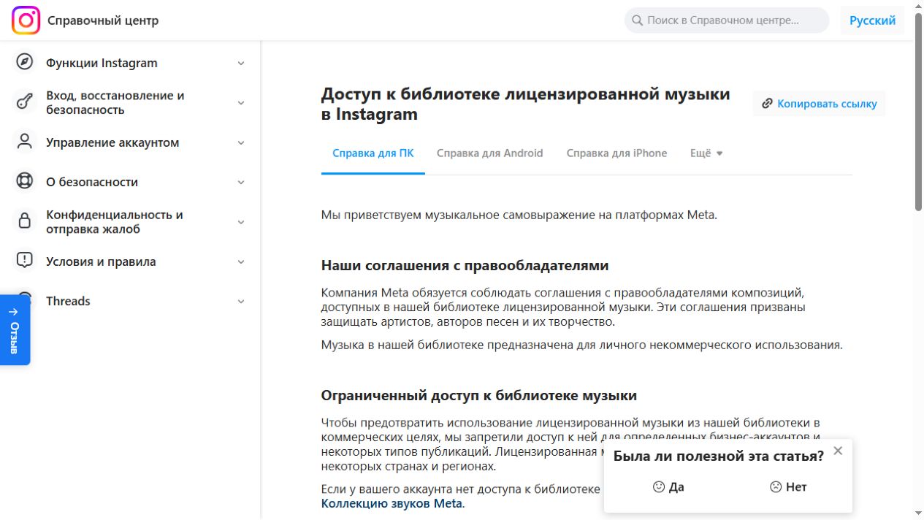Expand Условия и правила chevron
Screen dimensions: 924x520
241,261
